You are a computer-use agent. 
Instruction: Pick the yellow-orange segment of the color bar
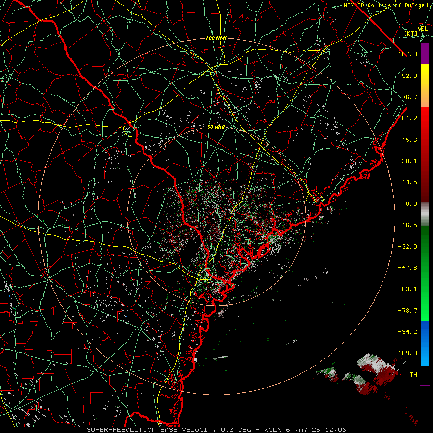click(425, 86)
